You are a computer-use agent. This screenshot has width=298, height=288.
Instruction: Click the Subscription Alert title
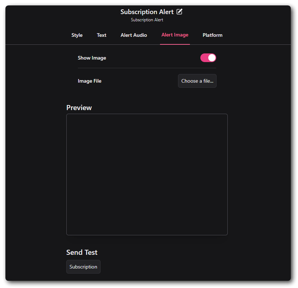(x=146, y=12)
